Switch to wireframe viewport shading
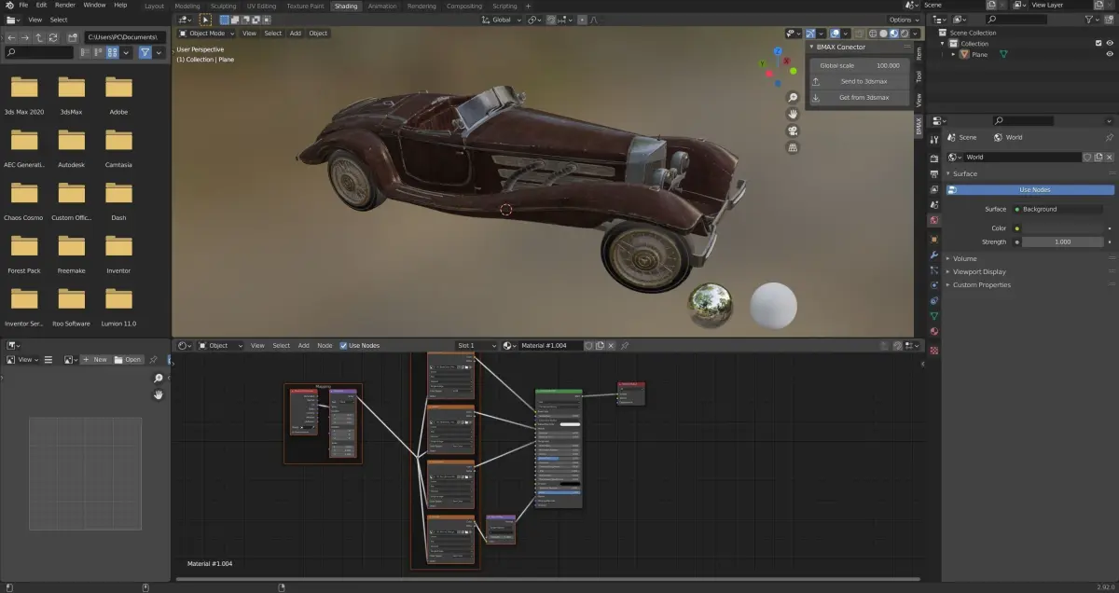 click(x=873, y=34)
